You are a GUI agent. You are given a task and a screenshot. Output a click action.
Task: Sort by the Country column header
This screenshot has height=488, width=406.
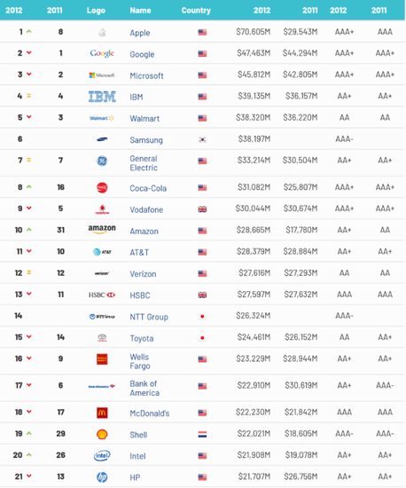[196, 11]
